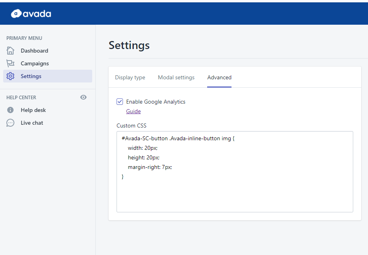Click the Help desk info icon
The image size is (368, 255).
coord(10,110)
